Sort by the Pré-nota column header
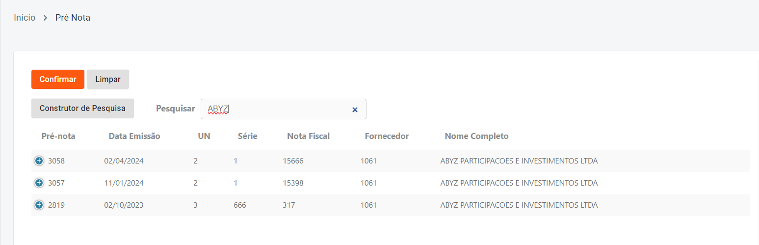The image size is (759, 245). [x=58, y=136]
